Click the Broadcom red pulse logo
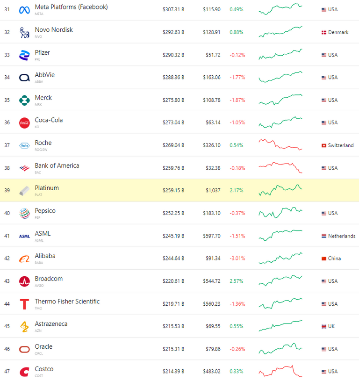 [24, 281]
